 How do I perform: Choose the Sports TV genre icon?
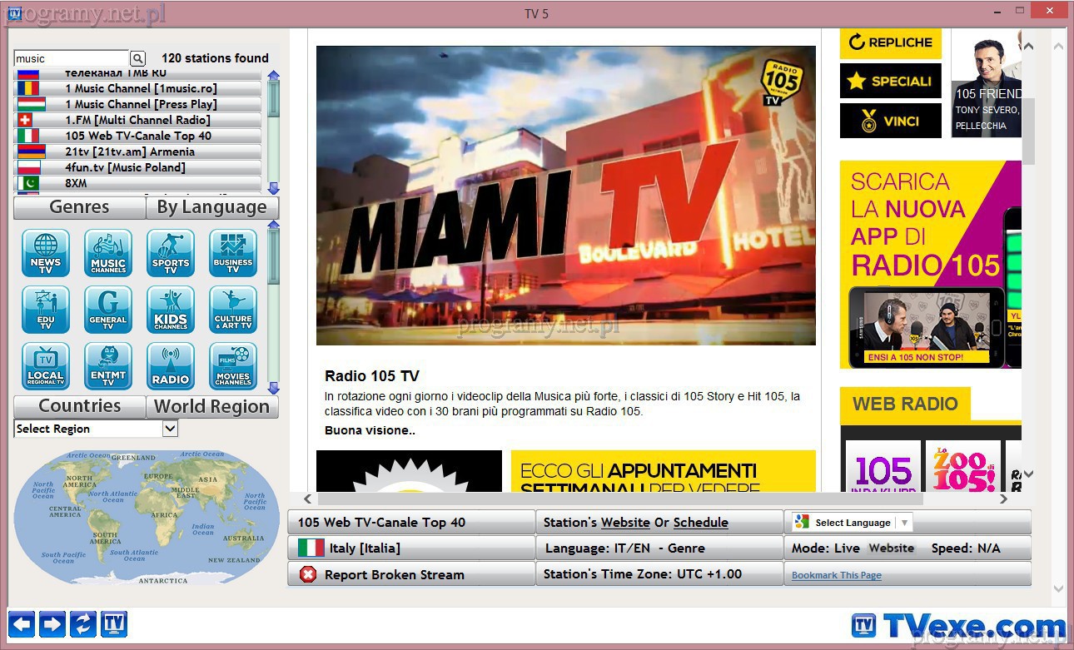[171, 253]
